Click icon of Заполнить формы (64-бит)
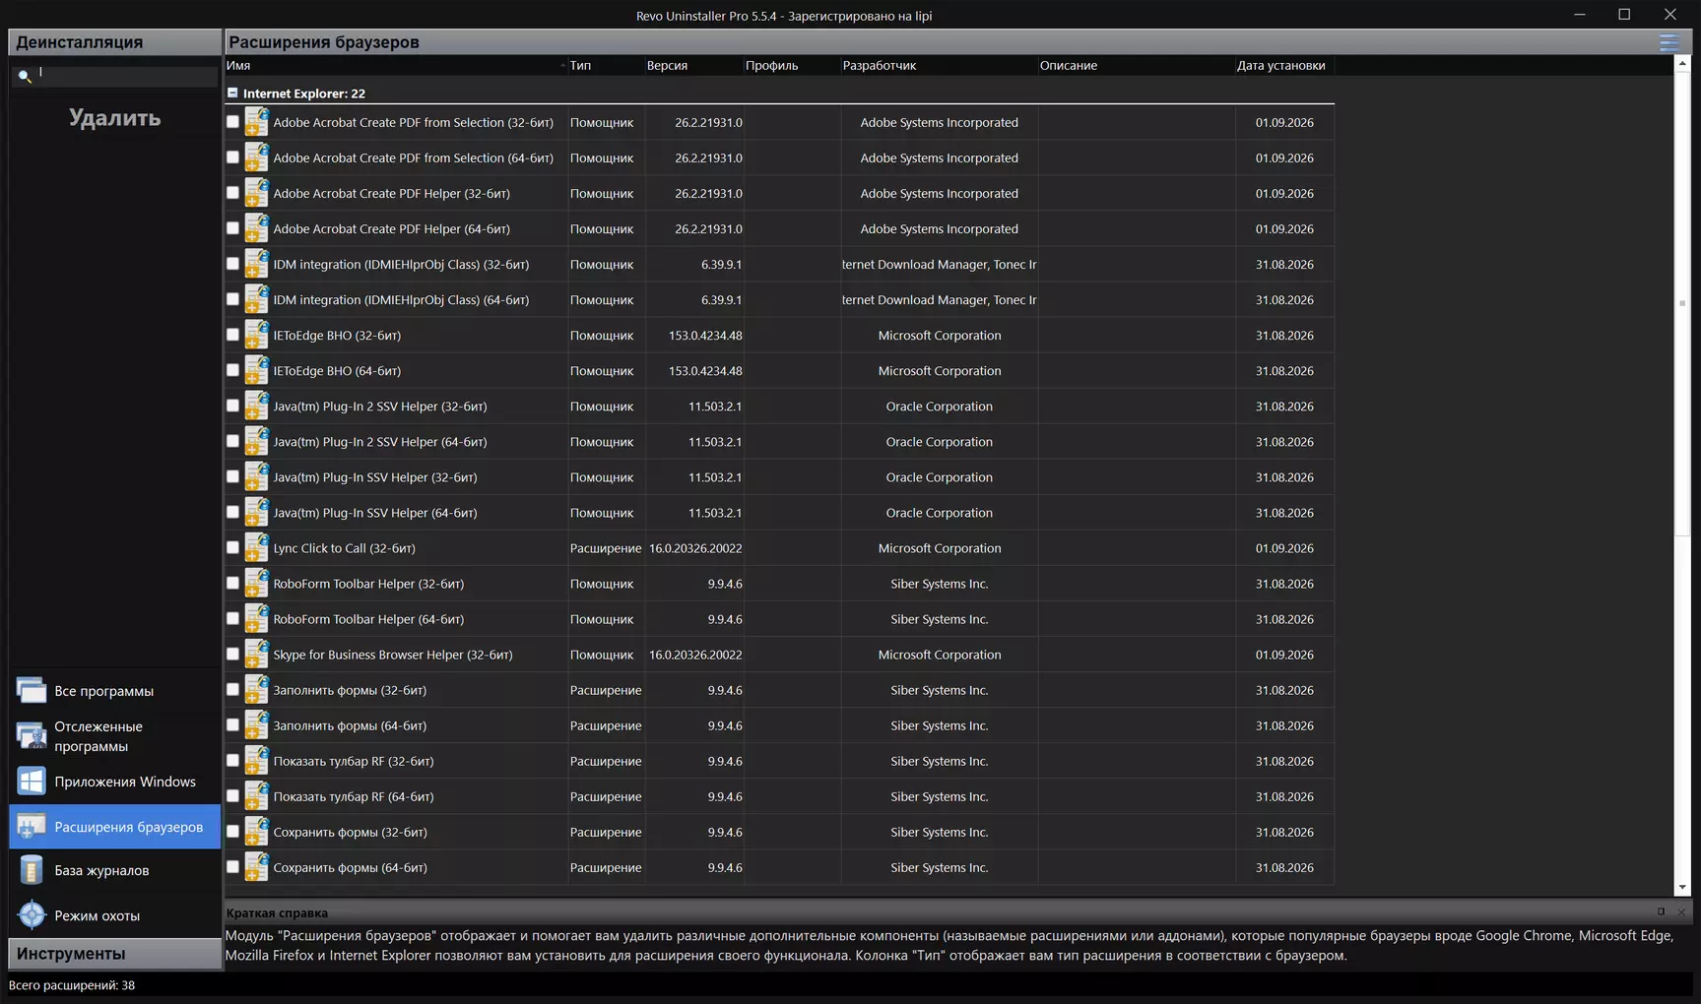 pos(256,724)
